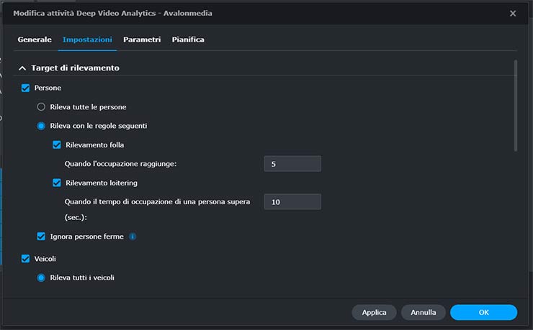The width and height of the screenshot is (533, 330).
Task: Toggle the Rilevamento loitering checkbox
Action: pyautogui.click(x=57, y=183)
